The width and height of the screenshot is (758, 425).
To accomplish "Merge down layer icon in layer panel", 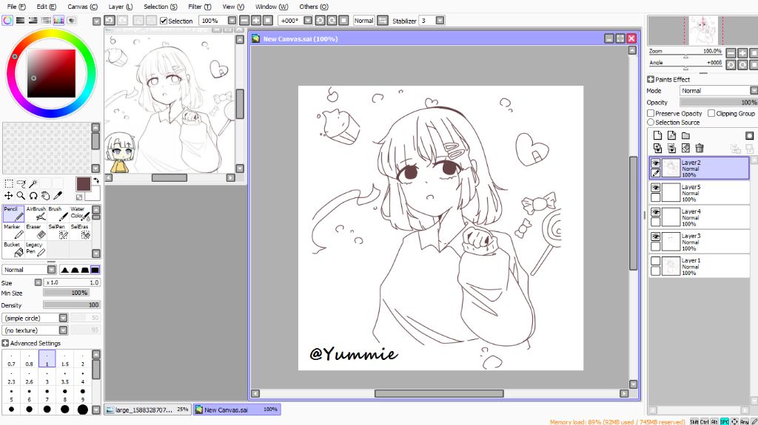I will pyautogui.click(x=671, y=149).
